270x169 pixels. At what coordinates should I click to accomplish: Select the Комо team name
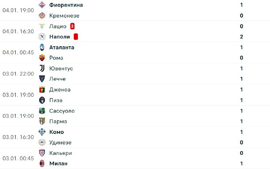coord(56,132)
